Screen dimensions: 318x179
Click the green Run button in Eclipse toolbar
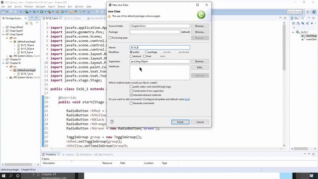(x=42, y=12)
